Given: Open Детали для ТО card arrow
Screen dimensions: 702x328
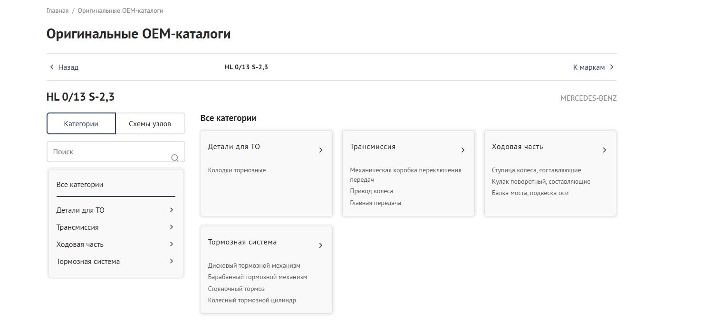Looking at the screenshot, I should (321, 150).
